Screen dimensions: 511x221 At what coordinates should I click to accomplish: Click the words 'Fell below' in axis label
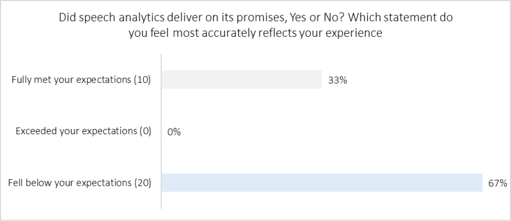(27, 183)
